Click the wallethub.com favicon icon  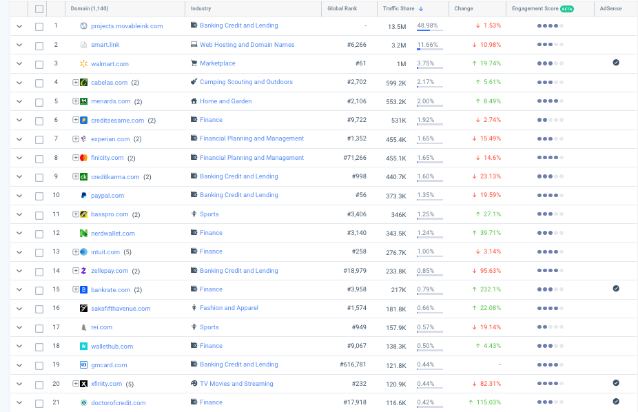(x=83, y=346)
